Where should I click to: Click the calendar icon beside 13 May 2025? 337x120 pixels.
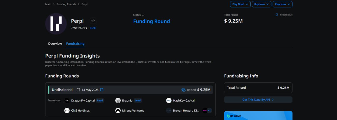click(x=78, y=90)
